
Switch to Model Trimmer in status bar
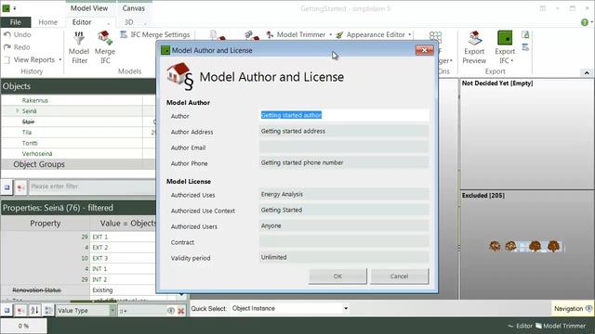click(x=561, y=326)
